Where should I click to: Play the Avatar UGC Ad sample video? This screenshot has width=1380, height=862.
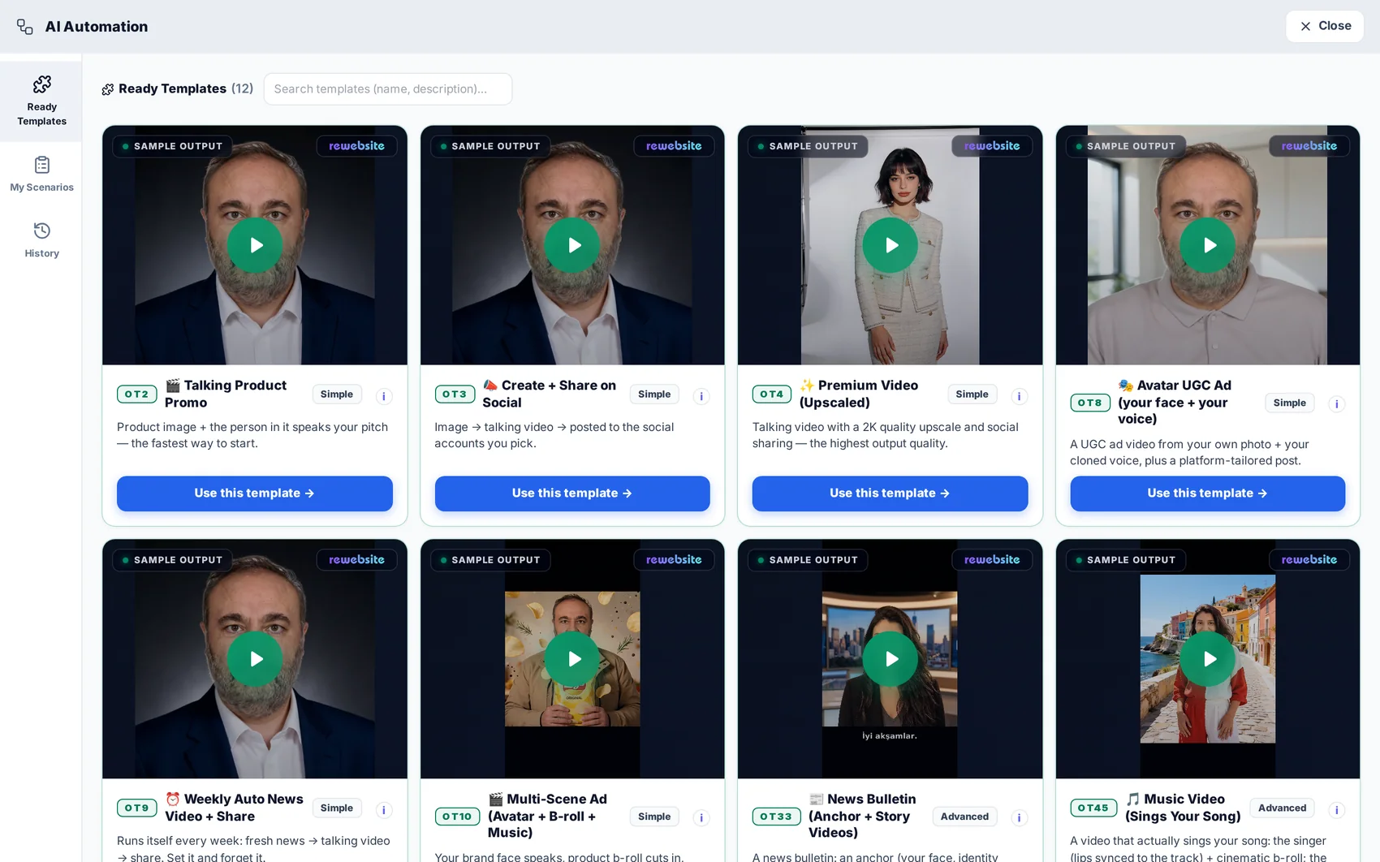point(1208,245)
